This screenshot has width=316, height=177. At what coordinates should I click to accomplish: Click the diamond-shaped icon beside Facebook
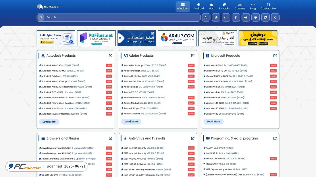[x=245, y=17]
